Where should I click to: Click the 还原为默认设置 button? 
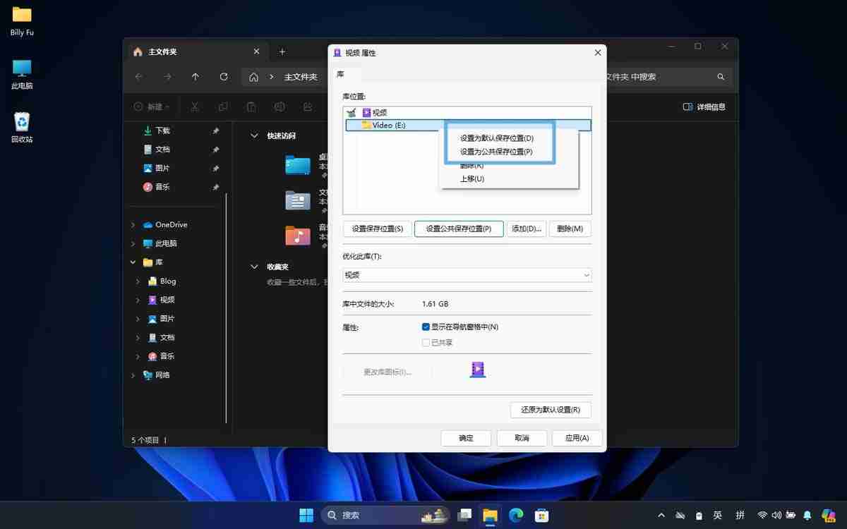tap(551, 410)
